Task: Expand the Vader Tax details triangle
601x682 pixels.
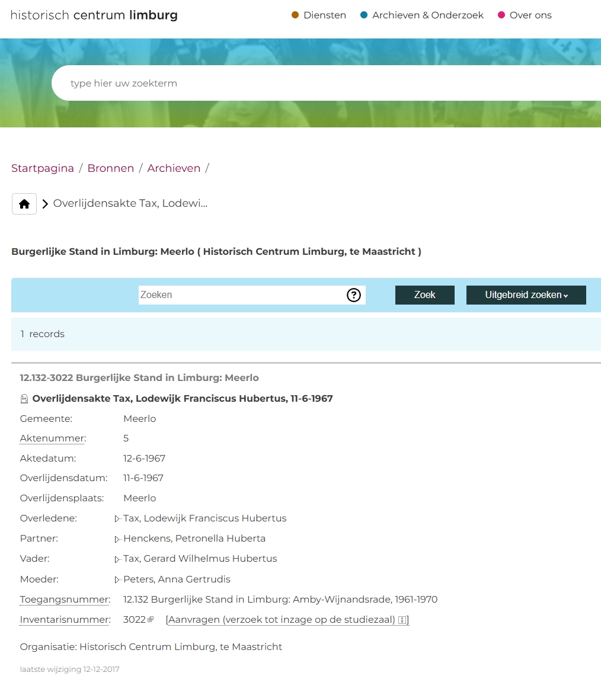Action: pos(117,559)
